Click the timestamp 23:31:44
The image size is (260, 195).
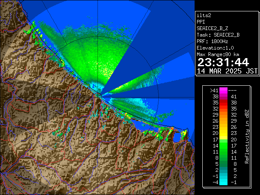coord(223,62)
